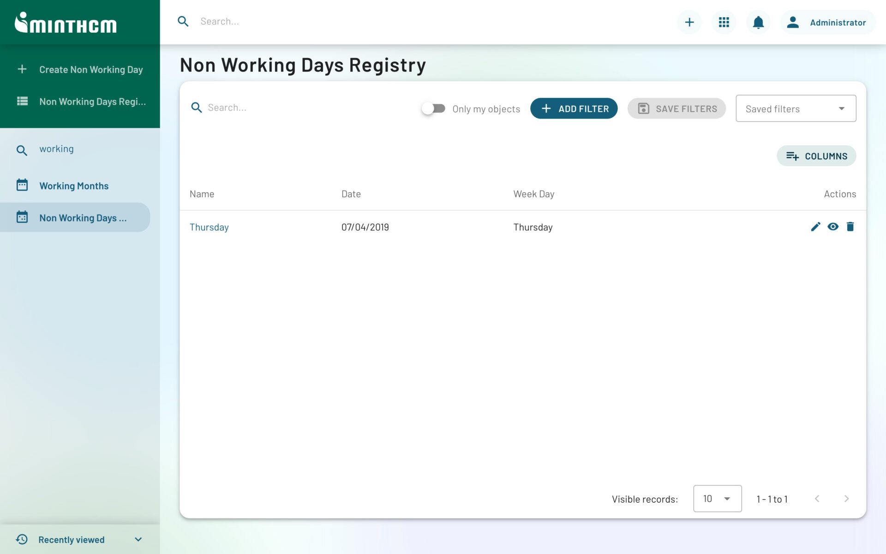Click the ADD FILTER button
Image resolution: width=886 pixels, height=554 pixels.
tap(574, 108)
